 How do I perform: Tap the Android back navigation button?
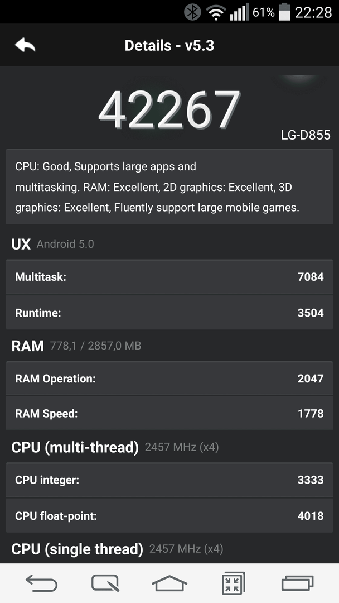(41, 583)
